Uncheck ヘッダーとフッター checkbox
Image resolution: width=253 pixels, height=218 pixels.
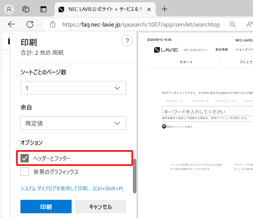[x=25, y=158]
